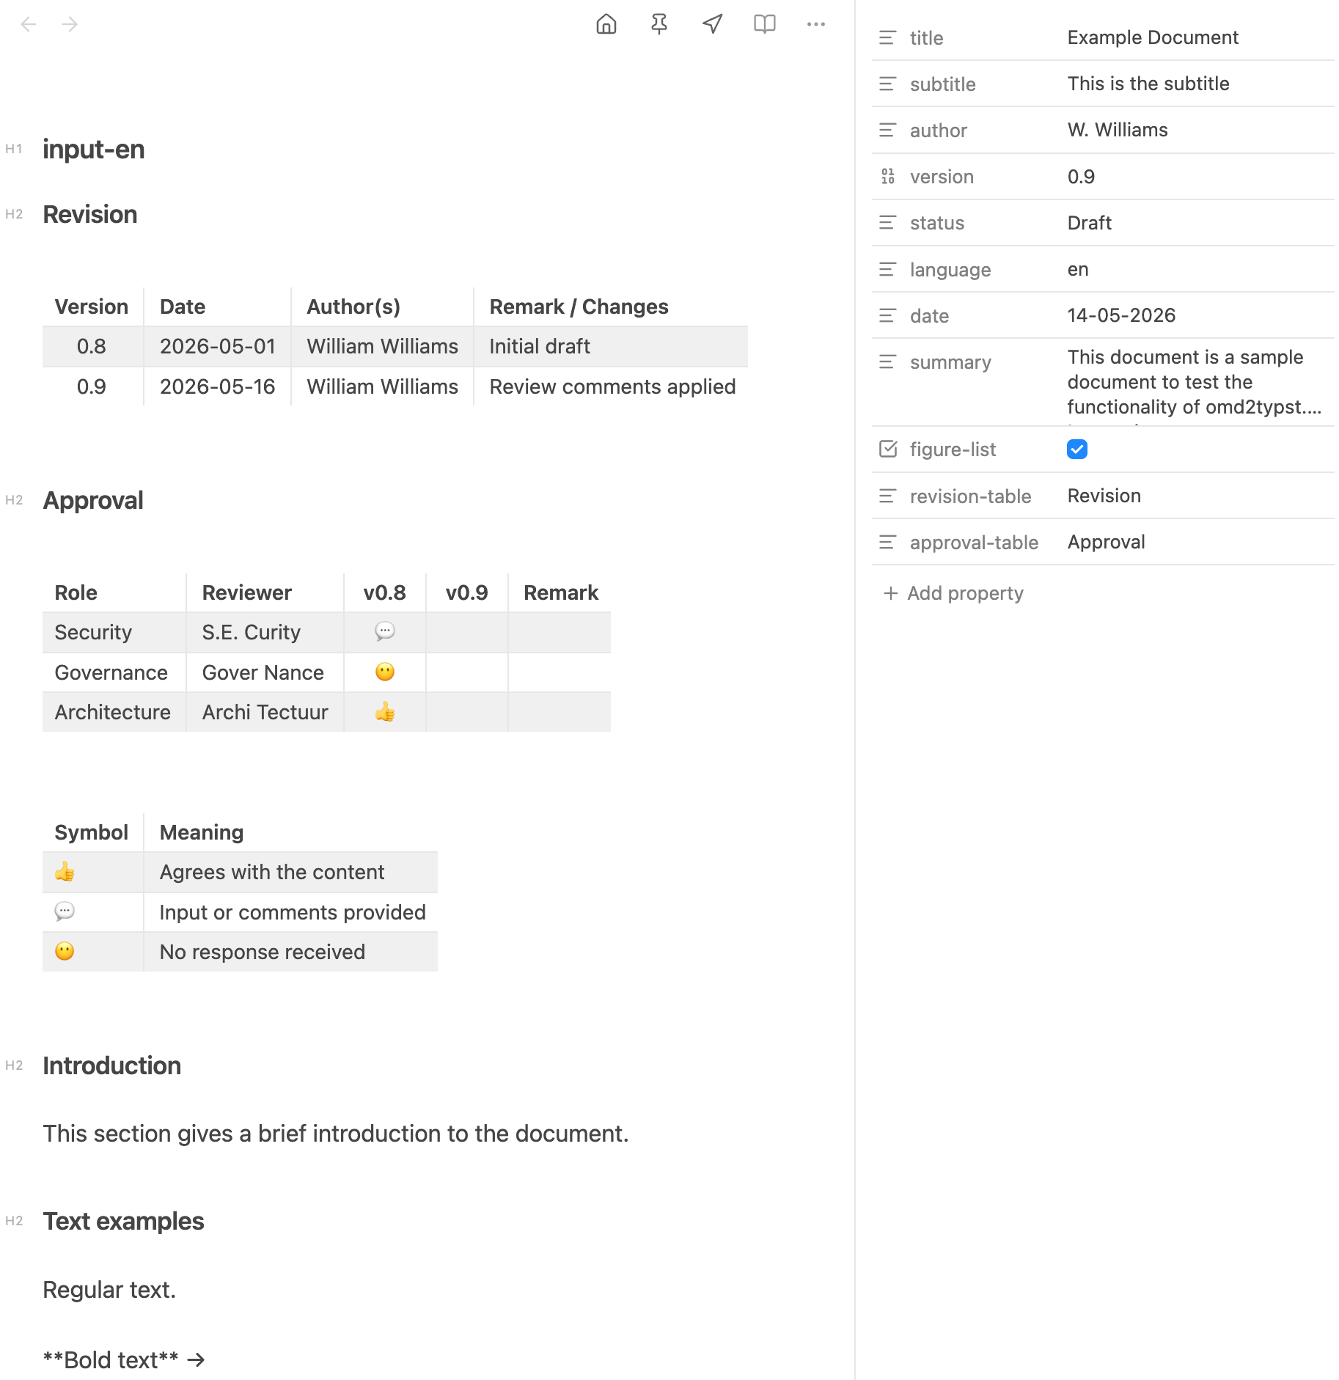Screen dimensions: 1339x1380
Task: Click the share paper-plane icon
Action: click(x=712, y=24)
